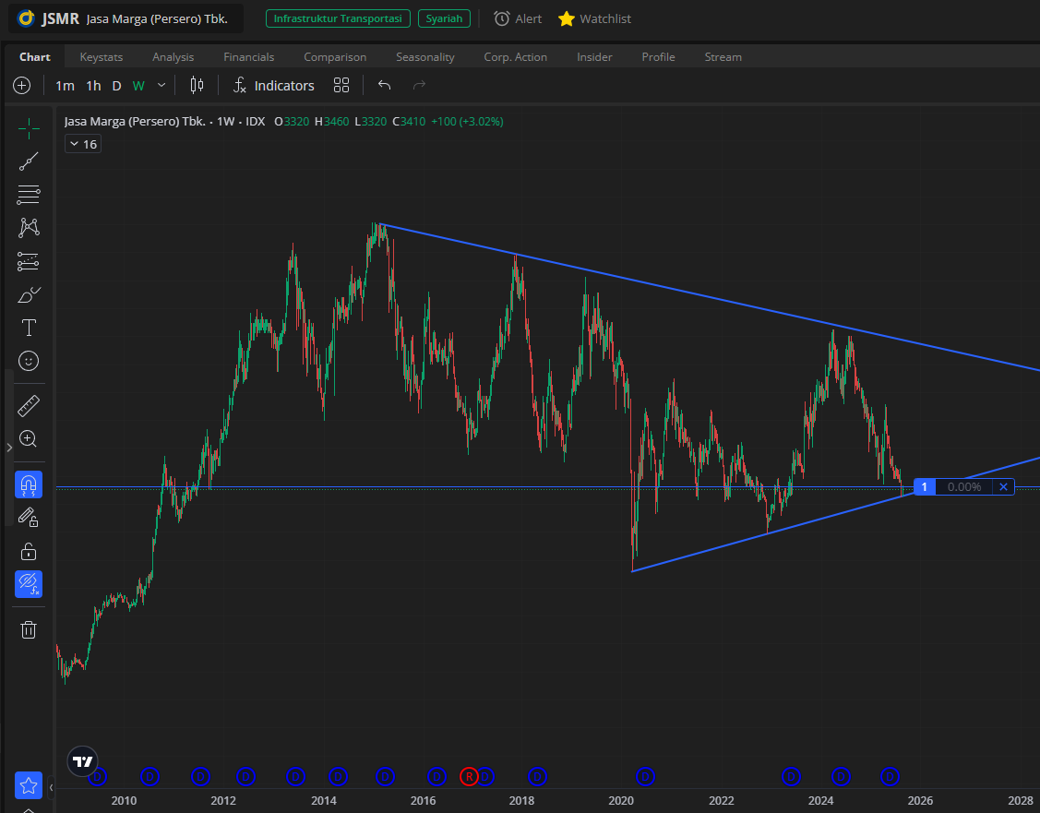Switch to daily D timeframe
Viewport: 1040px width, 813px height.
pos(116,86)
